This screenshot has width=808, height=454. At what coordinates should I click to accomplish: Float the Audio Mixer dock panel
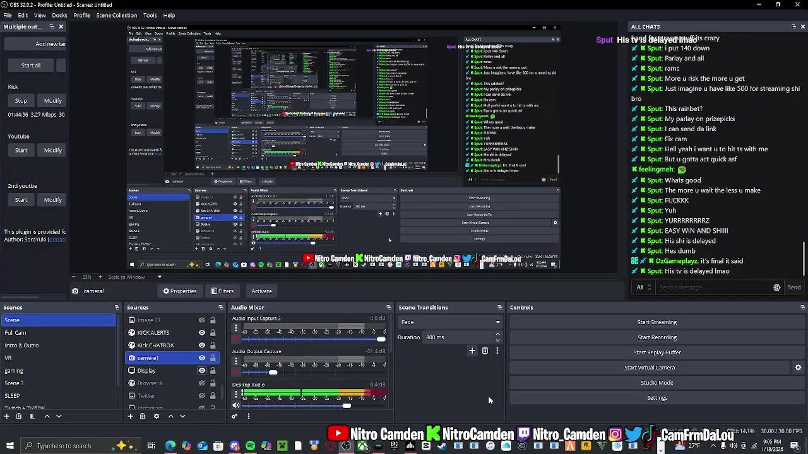[x=389, y=308]
